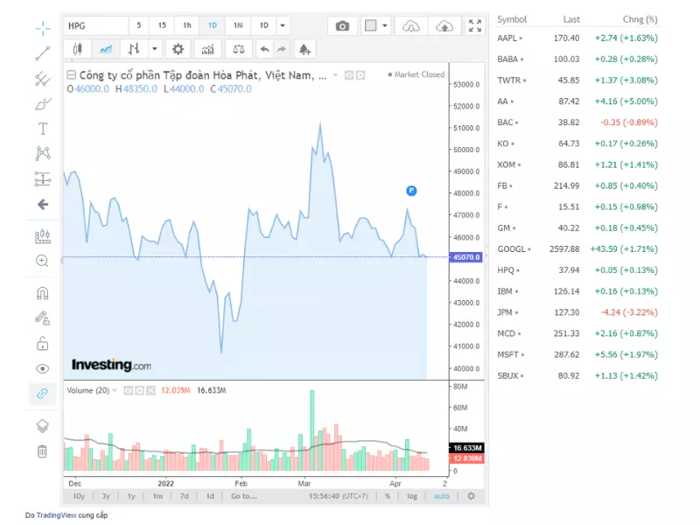Screen dimensions: 700x525
Task: Click the Go to... date button
Action: click(244, 496)
